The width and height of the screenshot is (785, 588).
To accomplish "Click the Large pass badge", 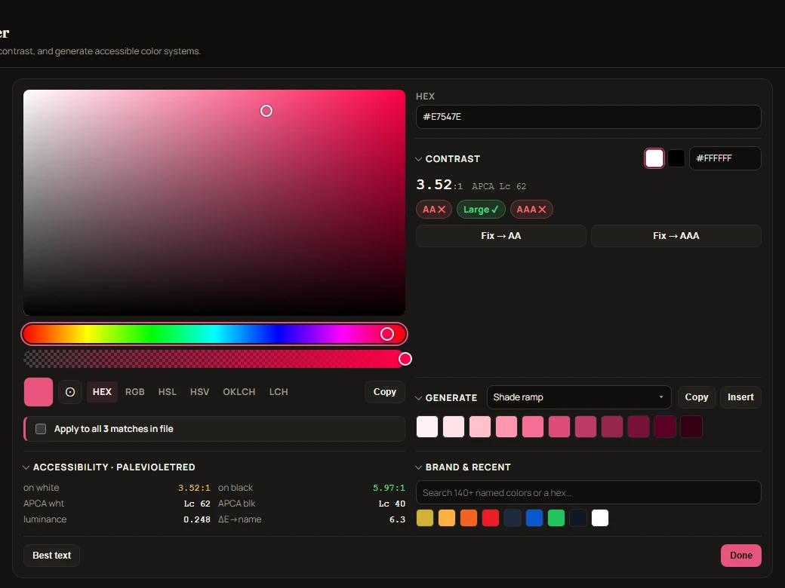I will (x=481, y=210).
